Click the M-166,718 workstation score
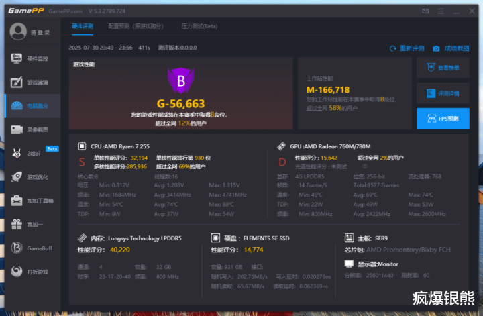Image resolution: width=483 pixels, height=316 pixels. point(328,90)
